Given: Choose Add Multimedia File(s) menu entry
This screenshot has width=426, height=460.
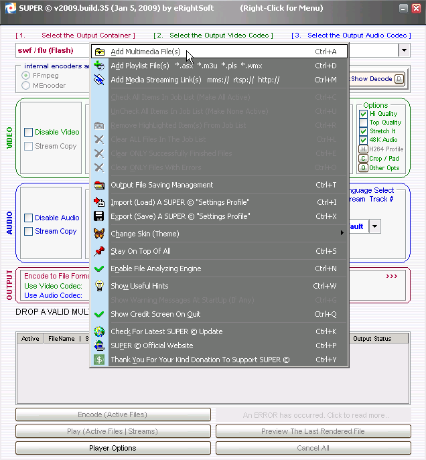Looking at the screenshot, I should tap(219, 52).
